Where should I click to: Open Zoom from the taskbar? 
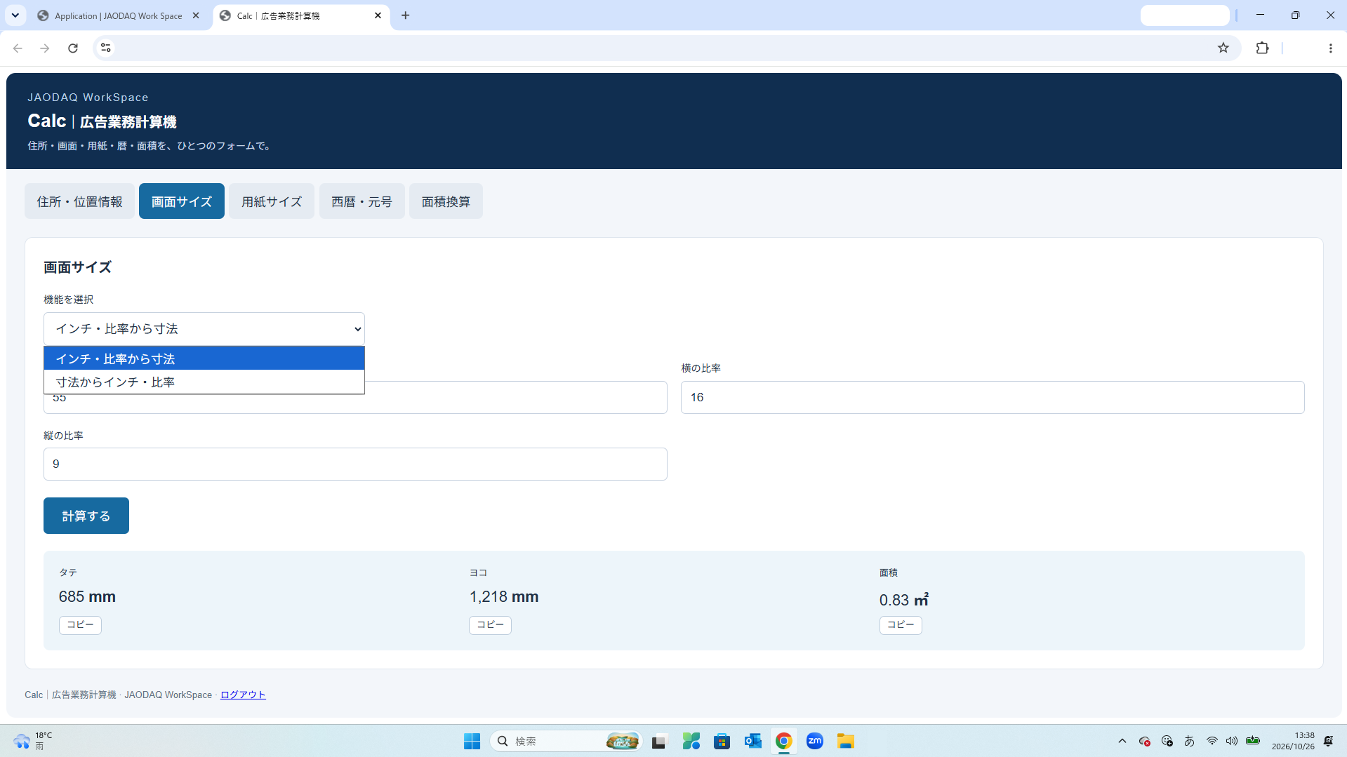coord(815,741)
